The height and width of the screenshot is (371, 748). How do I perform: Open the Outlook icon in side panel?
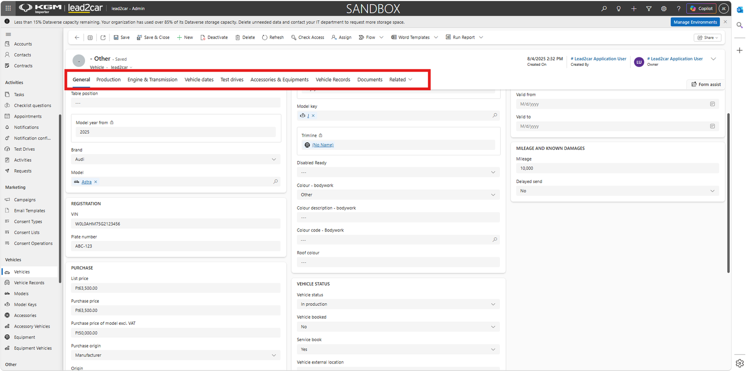point(740,9)
